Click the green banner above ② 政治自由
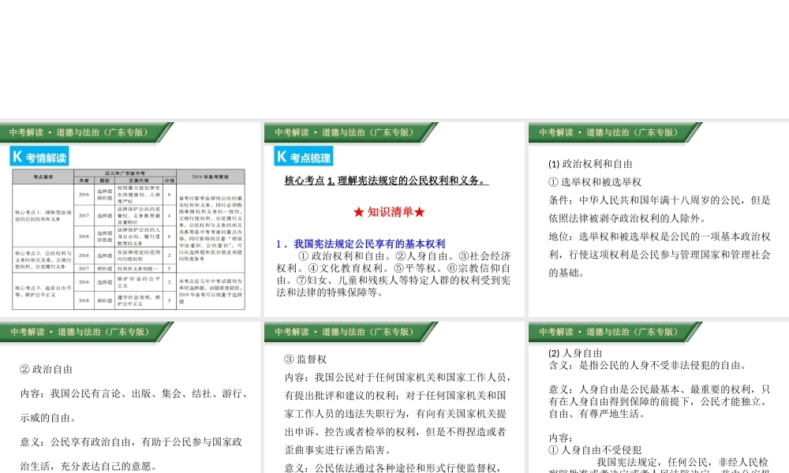 tap(87, 332)
